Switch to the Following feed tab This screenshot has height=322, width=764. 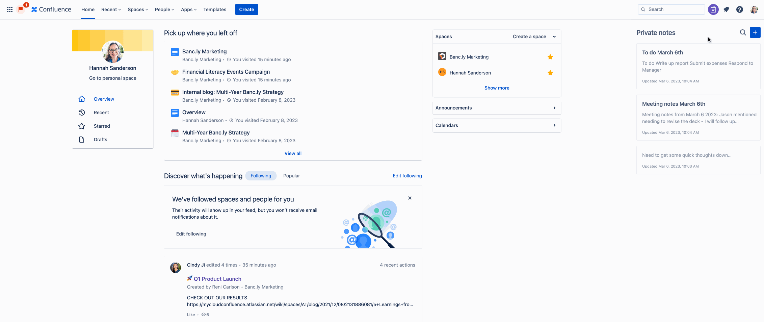click(x=261, y=176)
